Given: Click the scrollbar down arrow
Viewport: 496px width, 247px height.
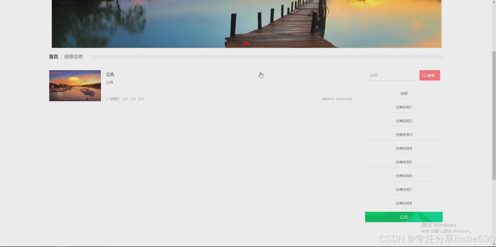Looking at the screenshot, I should click(x=494, y=244).
